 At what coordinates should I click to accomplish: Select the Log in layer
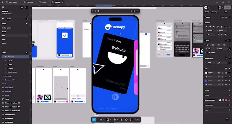coord(10,61)
